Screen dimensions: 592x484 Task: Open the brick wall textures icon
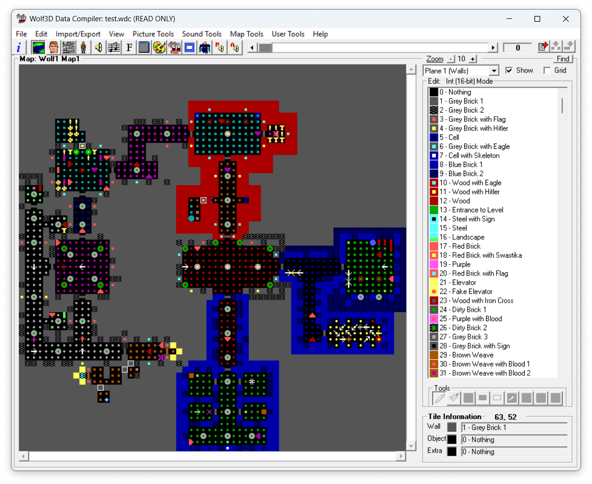coord(69,47)
